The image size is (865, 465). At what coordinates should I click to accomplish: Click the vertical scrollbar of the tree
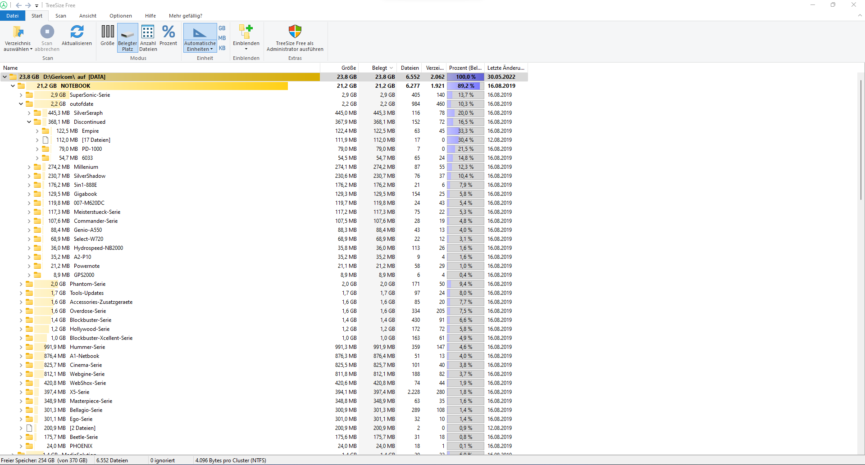click(860, 140)
